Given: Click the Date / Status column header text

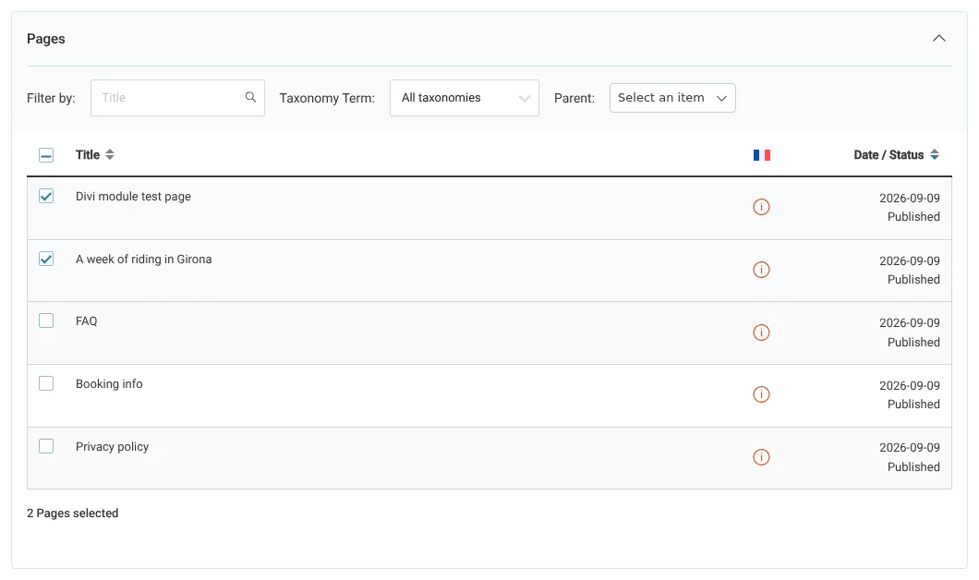Looking at the screenshot, I should point(888,155).
